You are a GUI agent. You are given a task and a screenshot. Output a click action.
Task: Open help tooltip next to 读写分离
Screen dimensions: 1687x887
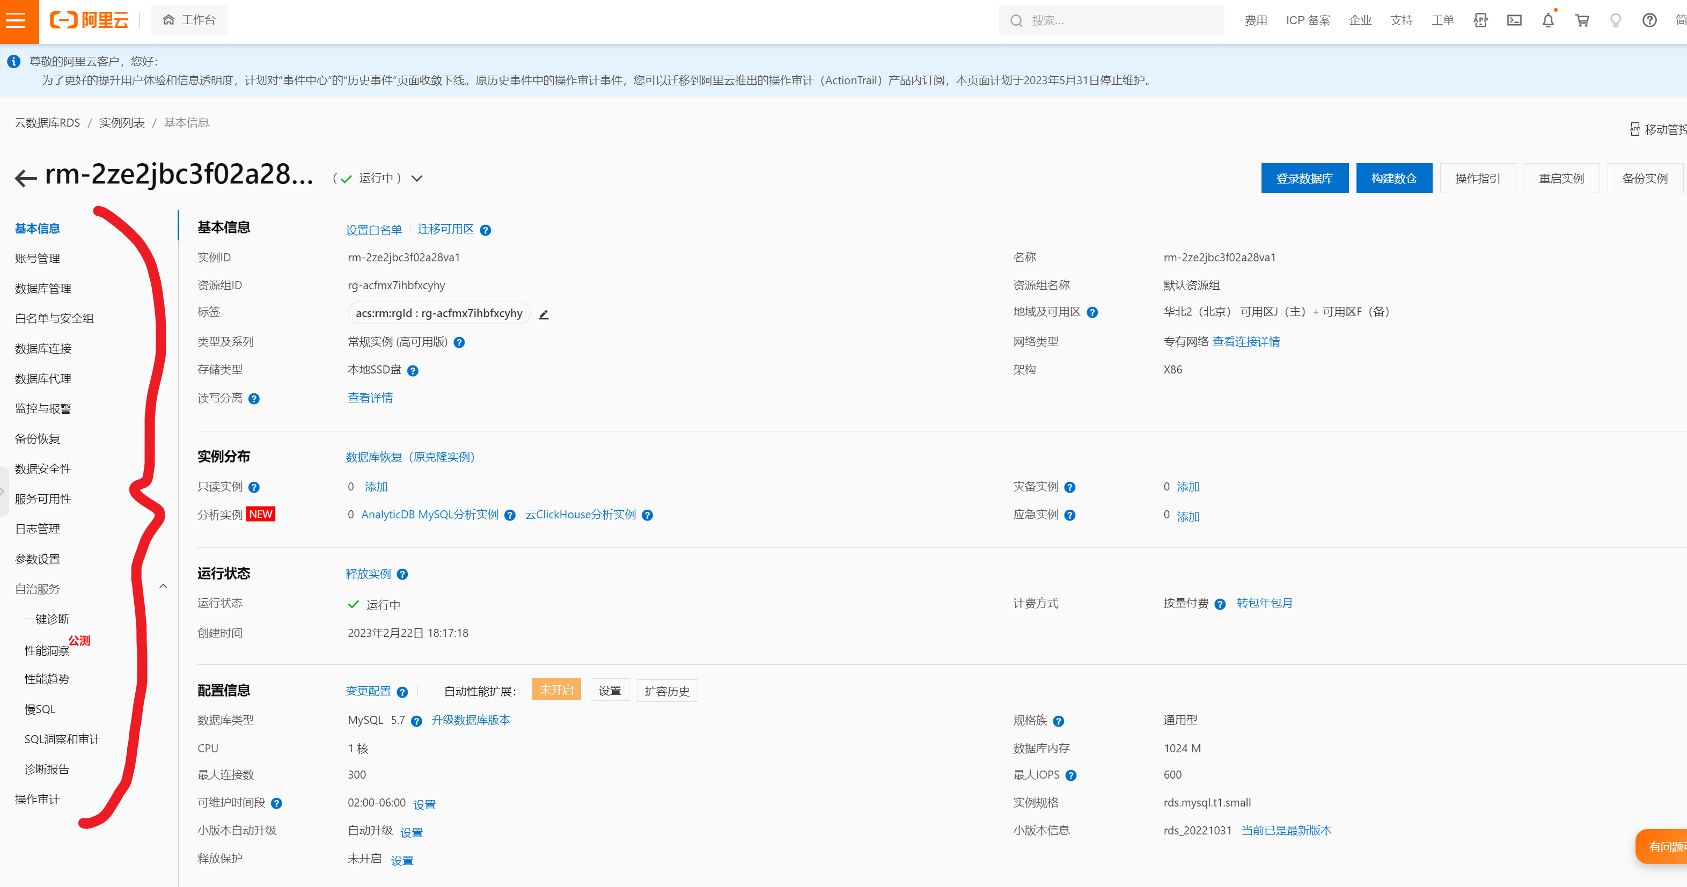254,399
